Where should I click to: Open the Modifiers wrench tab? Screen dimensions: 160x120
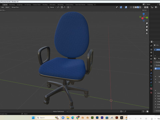[x=151, y=73]
